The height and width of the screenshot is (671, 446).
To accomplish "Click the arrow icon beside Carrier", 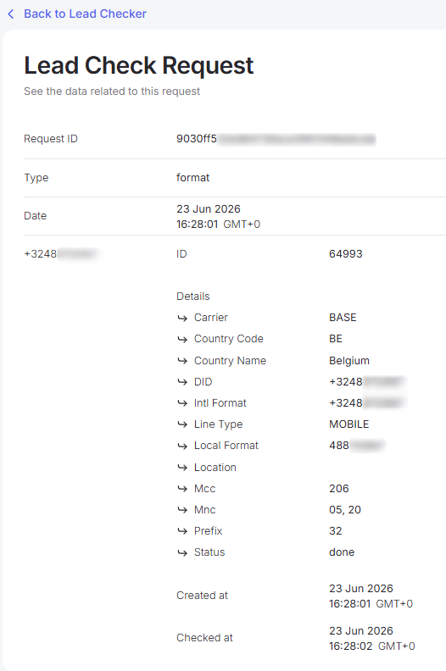I will [182, 318].
